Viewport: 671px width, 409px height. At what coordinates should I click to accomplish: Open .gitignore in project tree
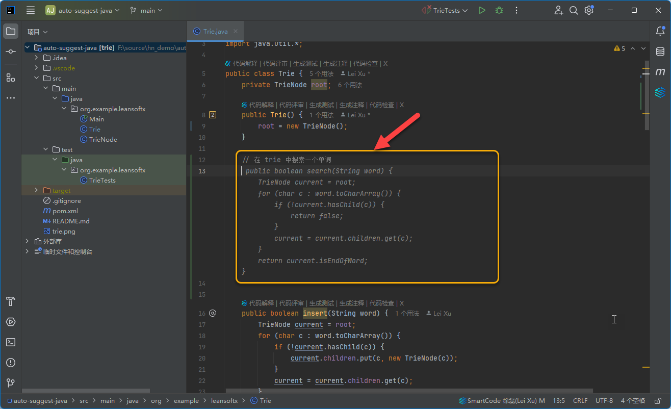point(68,200)
